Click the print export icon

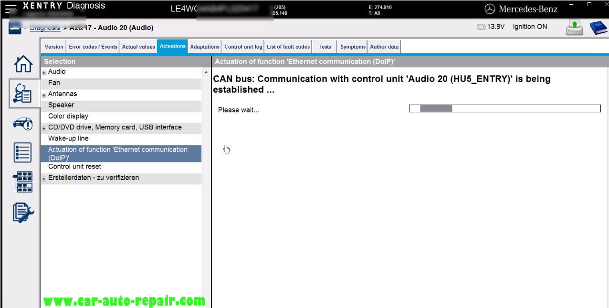pos(575,28)
